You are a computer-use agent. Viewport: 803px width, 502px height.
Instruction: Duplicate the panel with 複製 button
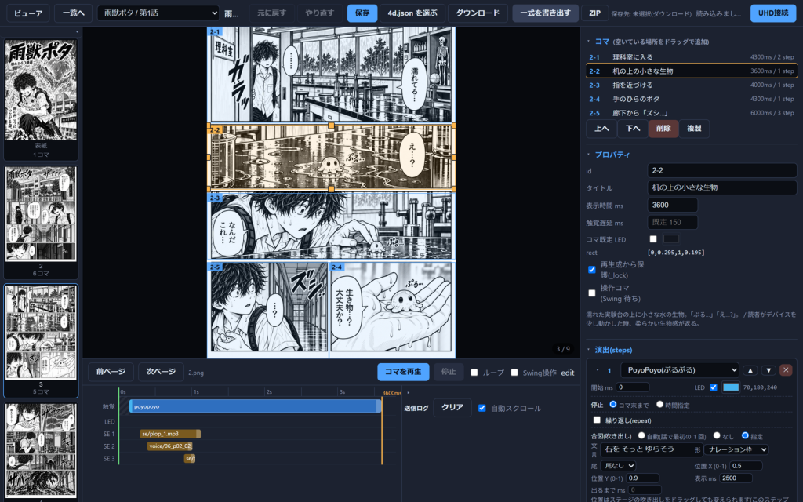coord(694,128)
